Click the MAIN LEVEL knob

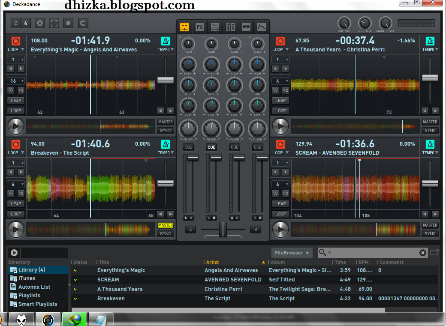coord(385,23)
